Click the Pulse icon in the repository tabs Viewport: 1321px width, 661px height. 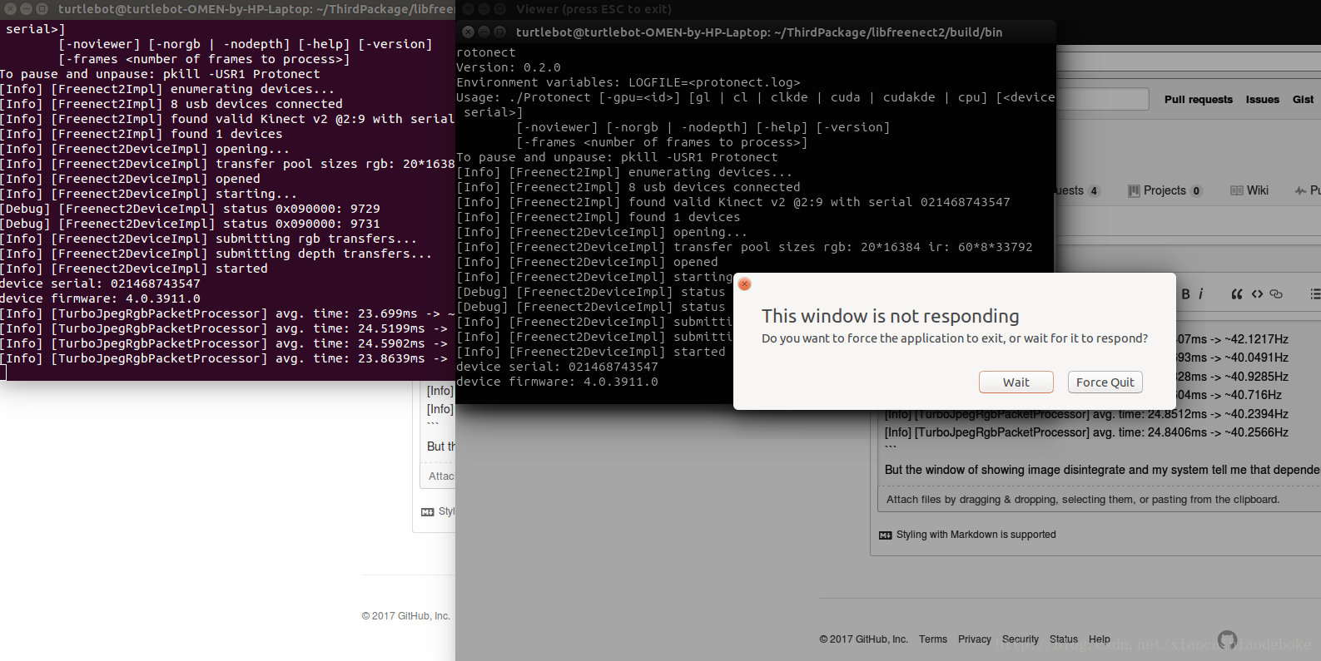pyautogui.click(x=1300, y=190)
